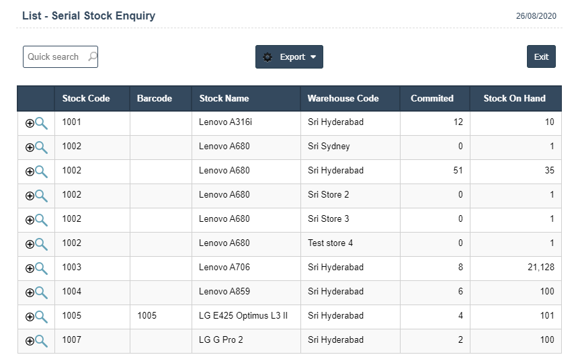Sort table by Barcode column header
Screen dimensions: 578x363
(155, 98)
